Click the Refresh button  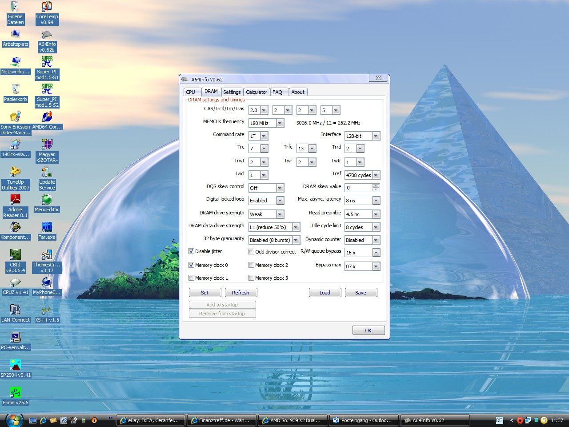click(240, 293)
